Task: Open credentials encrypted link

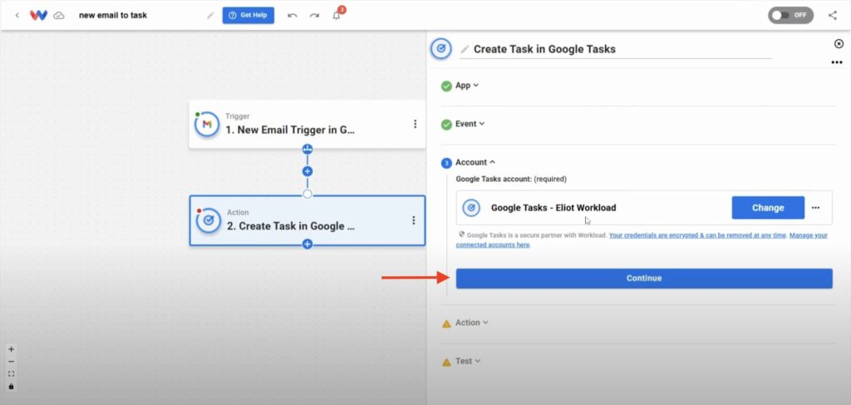Action: [698, 235]
